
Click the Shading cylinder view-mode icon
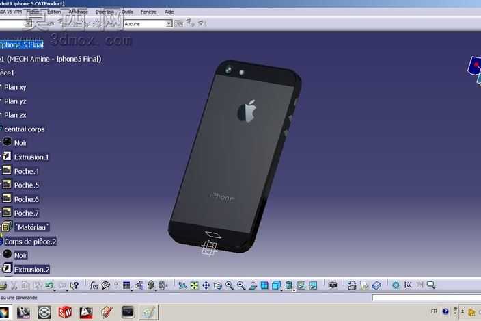(x=288, y=285)
